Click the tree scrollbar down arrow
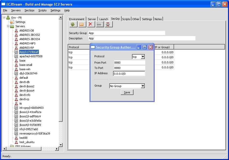This screenshot has width=229, height=160. click(61, 145)
